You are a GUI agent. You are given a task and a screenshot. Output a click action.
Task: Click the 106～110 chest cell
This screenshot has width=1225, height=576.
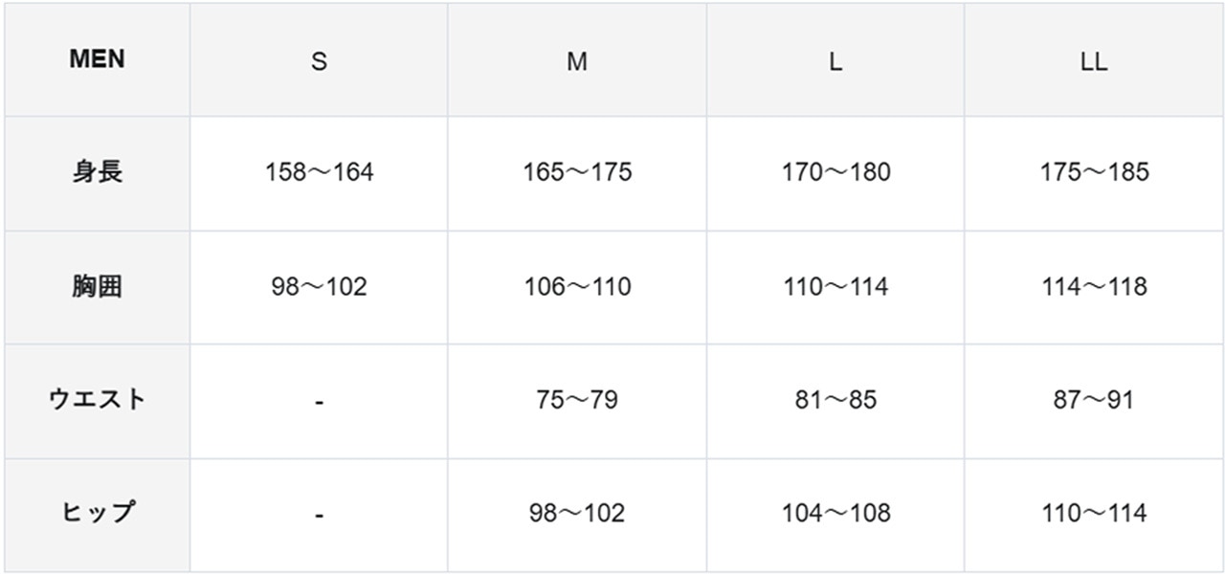[x=577, y=286]
